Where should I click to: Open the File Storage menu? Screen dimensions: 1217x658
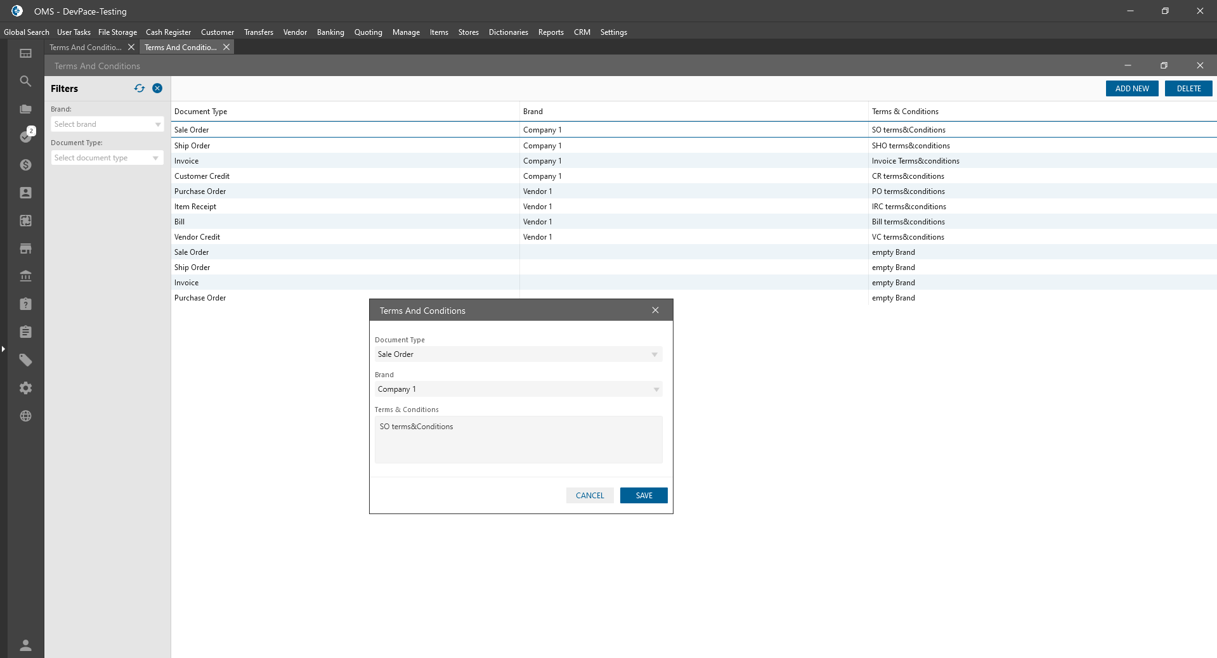pyautogui.click(x=117, y=32)
